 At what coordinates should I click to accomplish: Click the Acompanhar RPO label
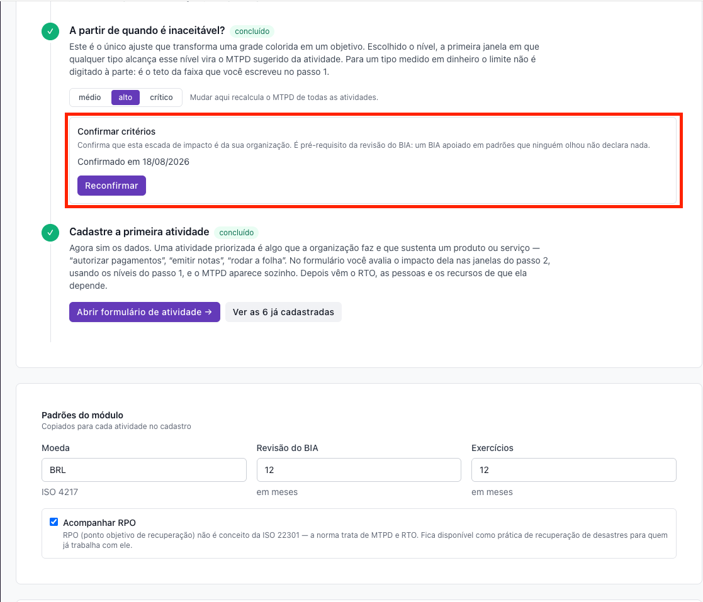coord(99,523)
